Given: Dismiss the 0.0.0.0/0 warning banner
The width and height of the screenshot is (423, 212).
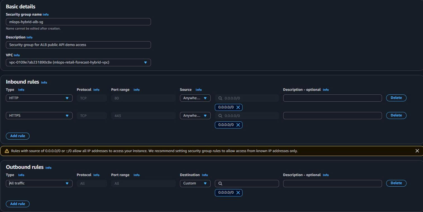Looking at the screenshot, I should (417, 151).
